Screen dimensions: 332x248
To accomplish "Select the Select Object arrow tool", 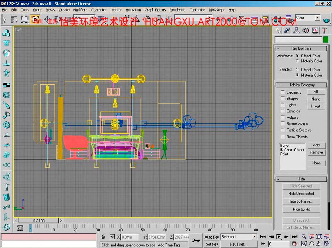I will coord(4,19).
